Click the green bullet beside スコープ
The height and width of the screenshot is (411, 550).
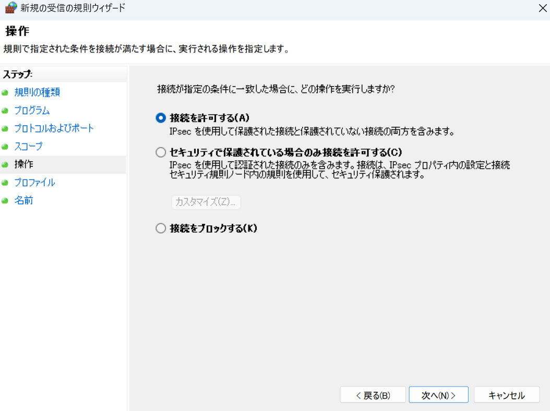pos(5,147)
